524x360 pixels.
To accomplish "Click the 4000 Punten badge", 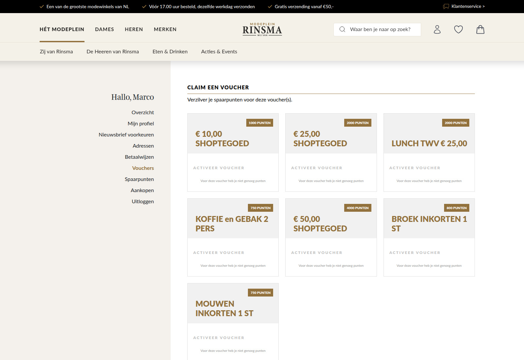I will point(358,208).
